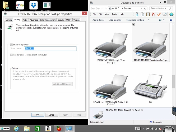Open the View menu
The width and height of the screenshot is (176, 132).
pos(107,14)
